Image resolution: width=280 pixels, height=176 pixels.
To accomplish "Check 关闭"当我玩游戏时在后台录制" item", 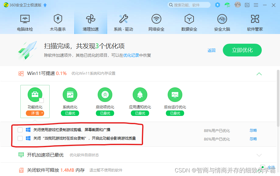I will (x=20, y=138).
